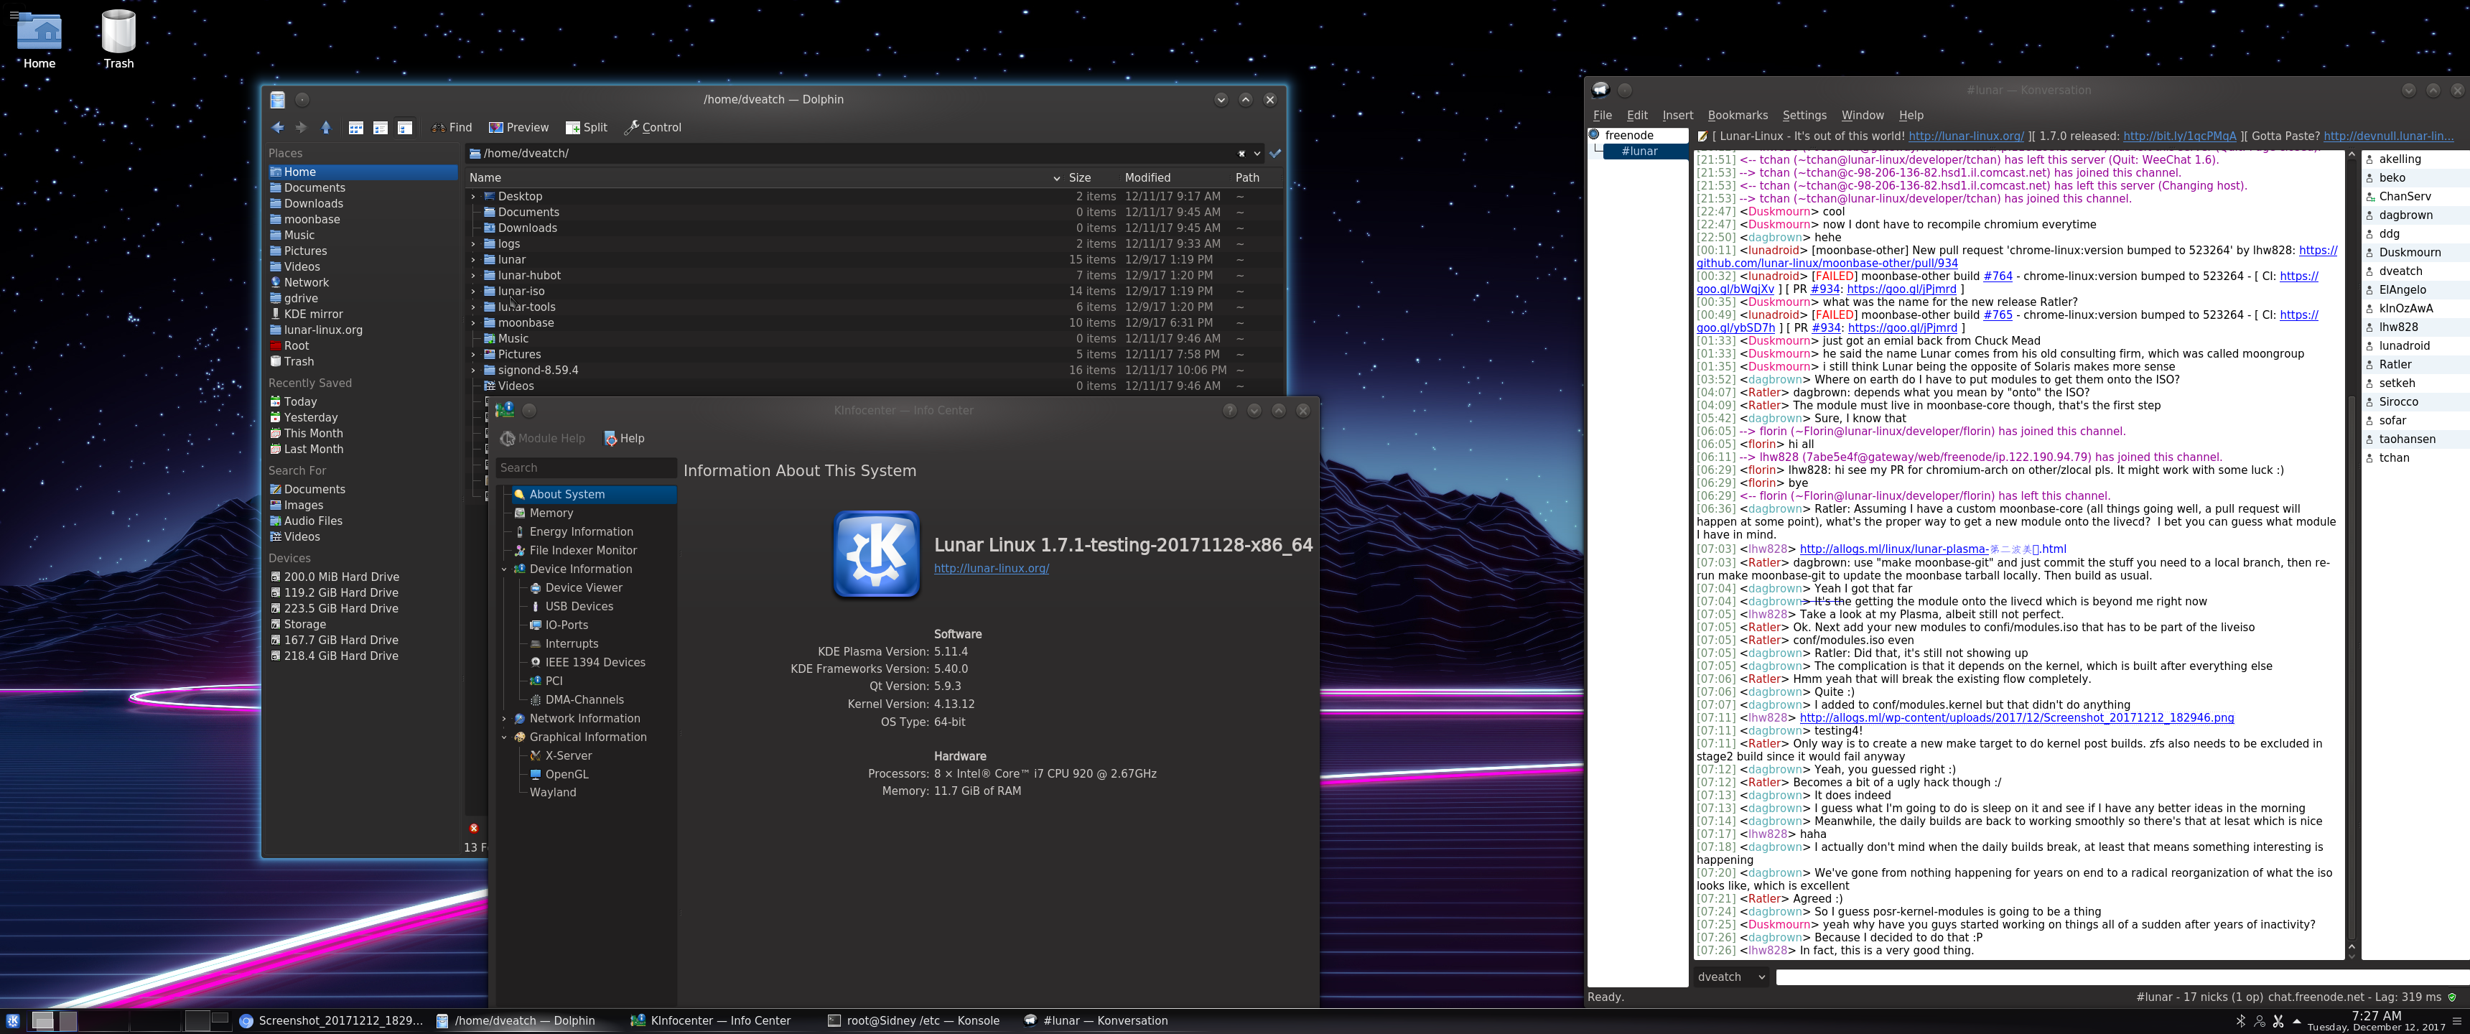Viewport: 2470px width, 1034px height.
Task: Expand the lunar-hubot folder row
Action: (472, 275)
